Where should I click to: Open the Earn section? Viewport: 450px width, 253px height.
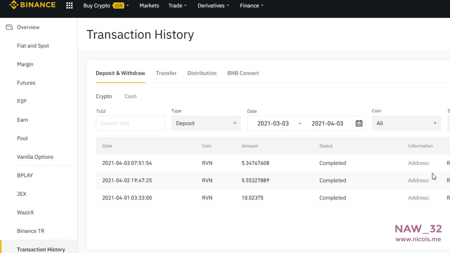(22, 120)
